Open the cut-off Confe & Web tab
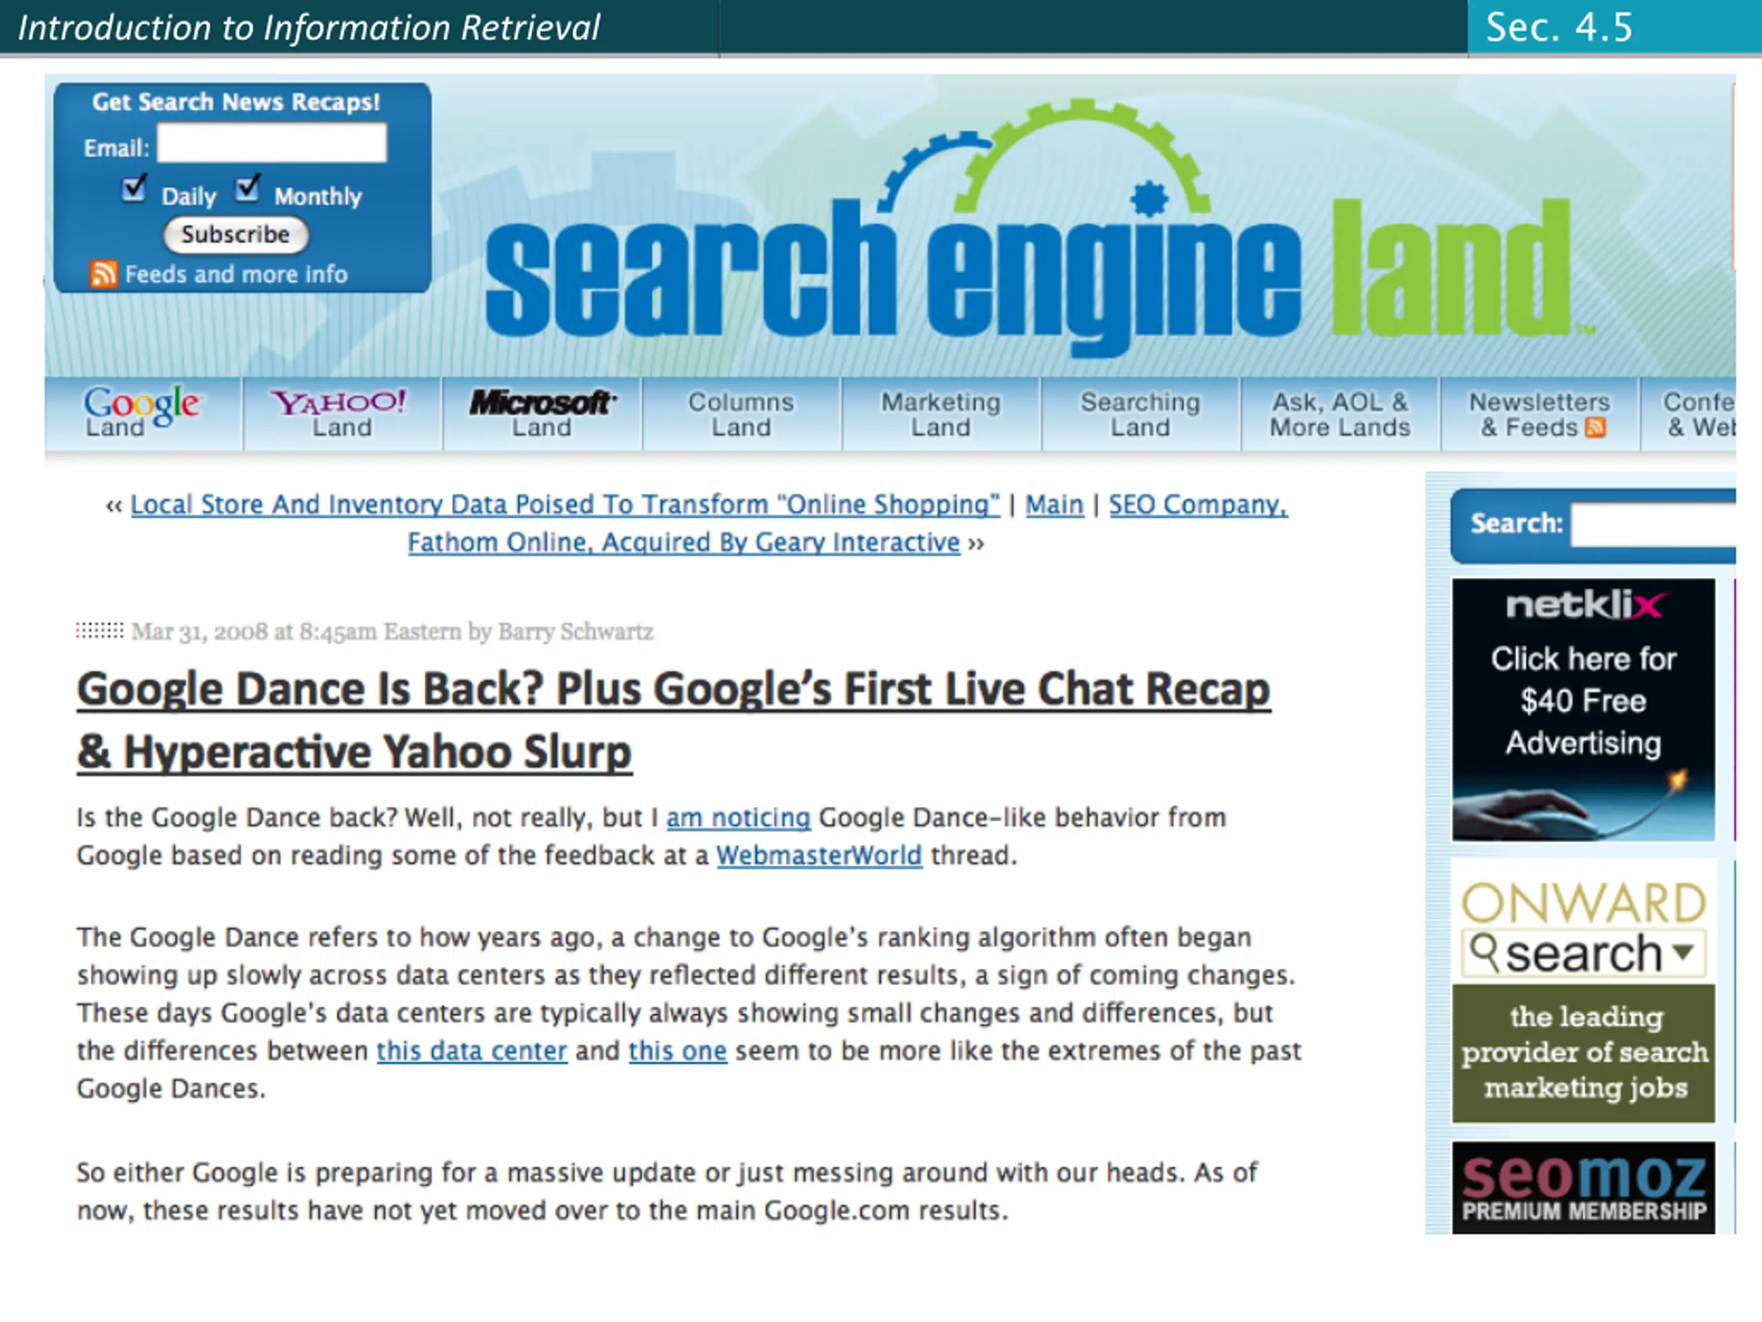1762x1322 pixels. tap(1690, 415)
